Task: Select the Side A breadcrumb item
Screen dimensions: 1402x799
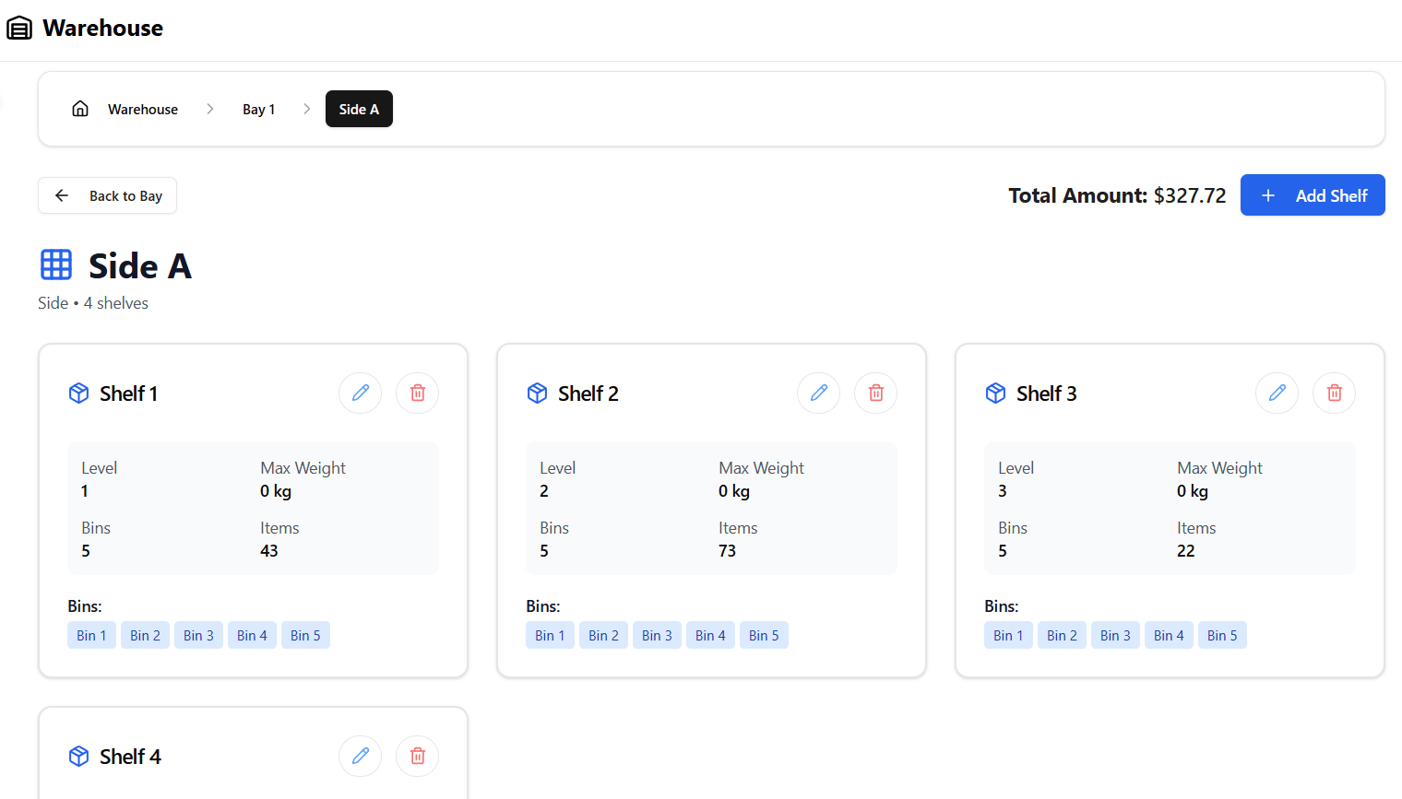Action: [x=359, y=109]
